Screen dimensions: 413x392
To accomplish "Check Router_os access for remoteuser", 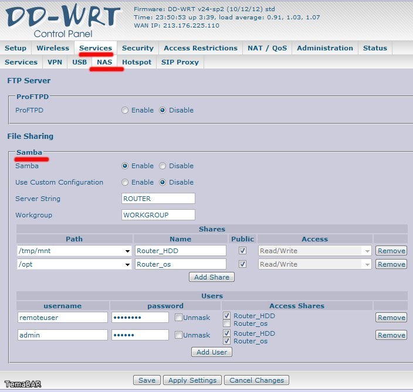I will tap(227, 323).
